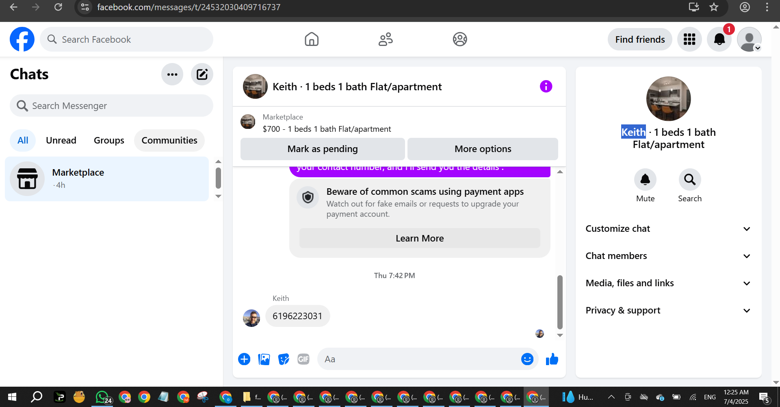Expand the Privacy & support section
The height and width of the screenshot is (407, 780).
coord(668,310)
